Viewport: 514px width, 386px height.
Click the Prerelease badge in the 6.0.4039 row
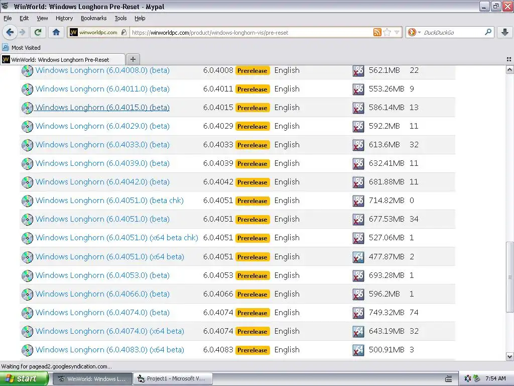(x=252, y=163)
